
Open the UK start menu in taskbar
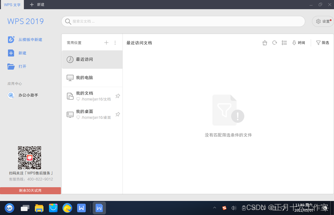[10, 208]
